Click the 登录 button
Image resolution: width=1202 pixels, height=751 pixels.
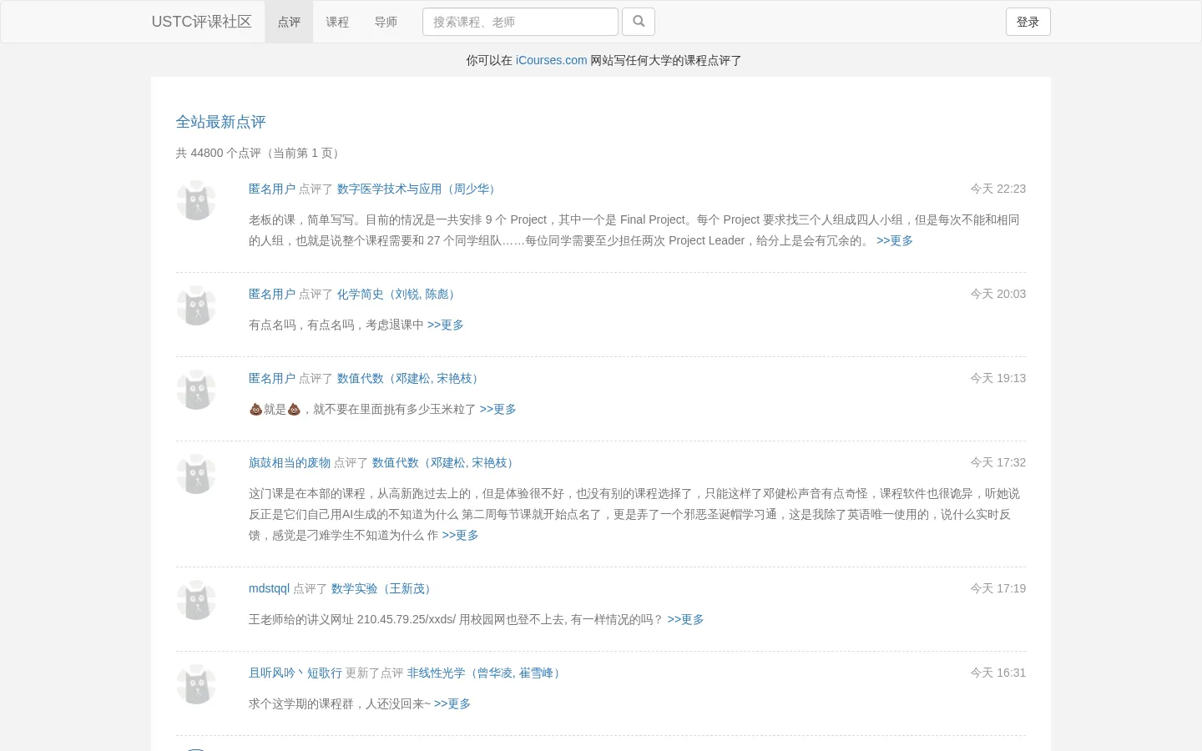[1028, 22]
